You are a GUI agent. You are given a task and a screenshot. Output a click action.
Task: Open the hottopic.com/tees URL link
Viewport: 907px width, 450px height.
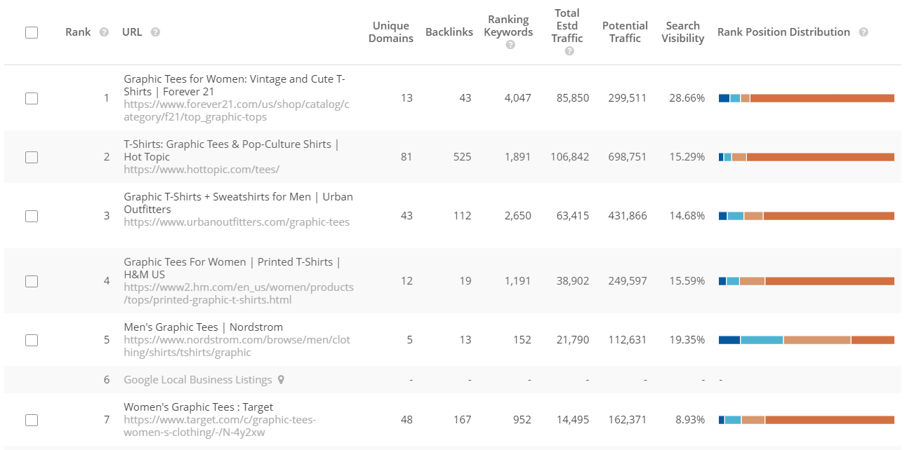click(201, 170)
